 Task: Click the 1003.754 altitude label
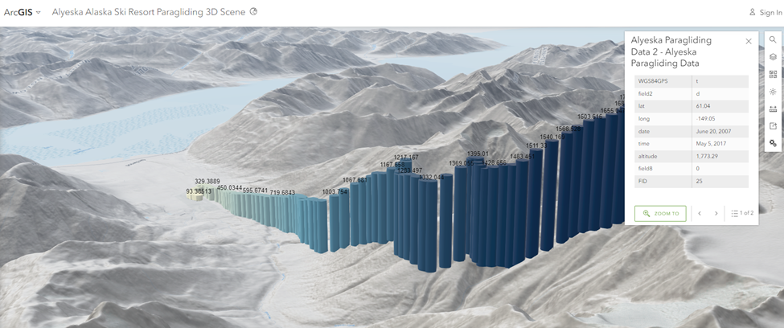[335, 191]
